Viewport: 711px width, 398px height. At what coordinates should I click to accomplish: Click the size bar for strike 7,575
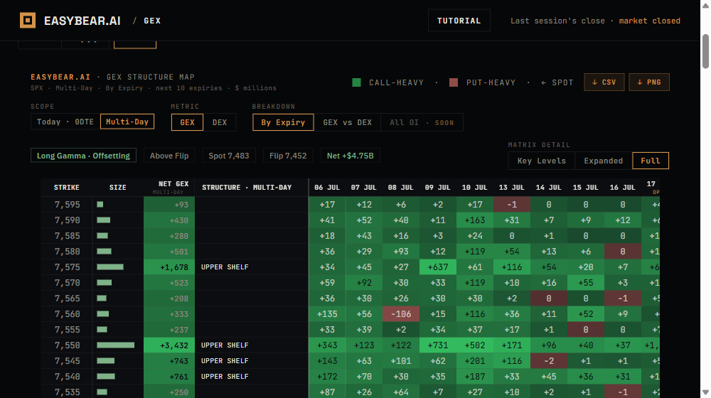coord(110,267)
